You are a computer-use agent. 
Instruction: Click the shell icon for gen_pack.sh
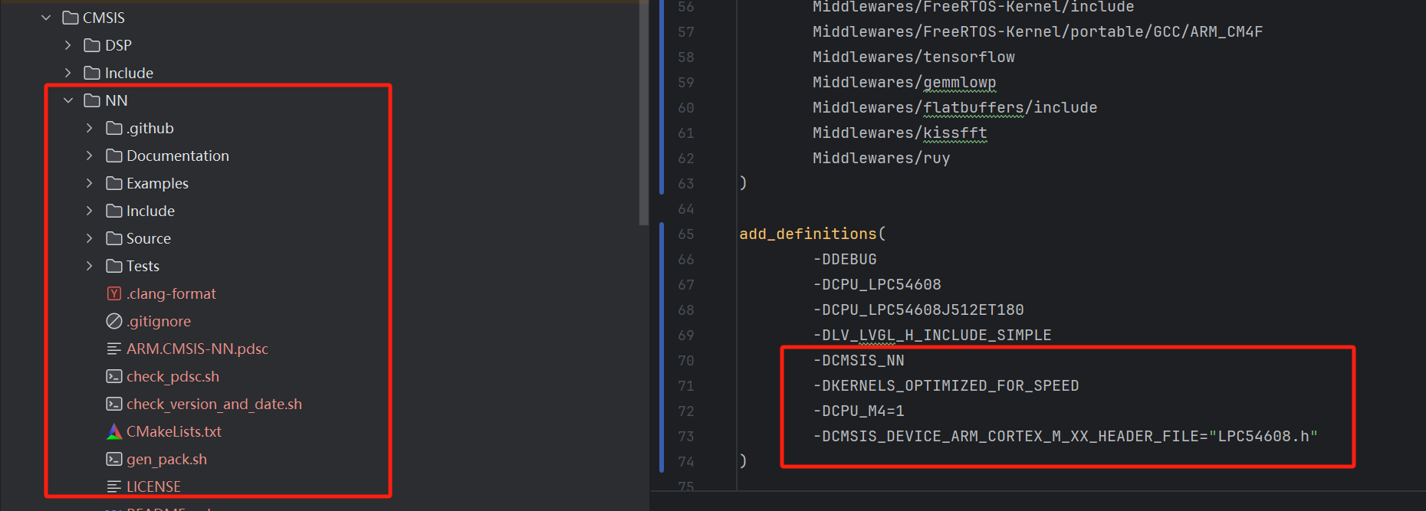114,460
